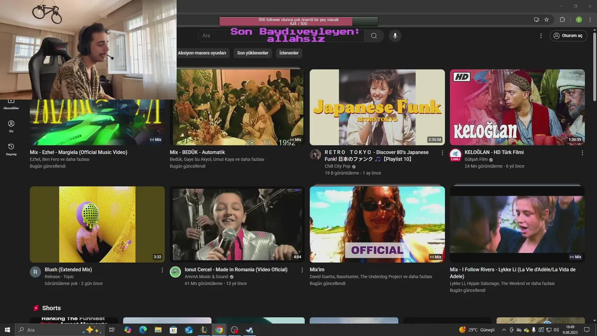
Task: Expand hidden system tray icons chevron
Action: 504,330
